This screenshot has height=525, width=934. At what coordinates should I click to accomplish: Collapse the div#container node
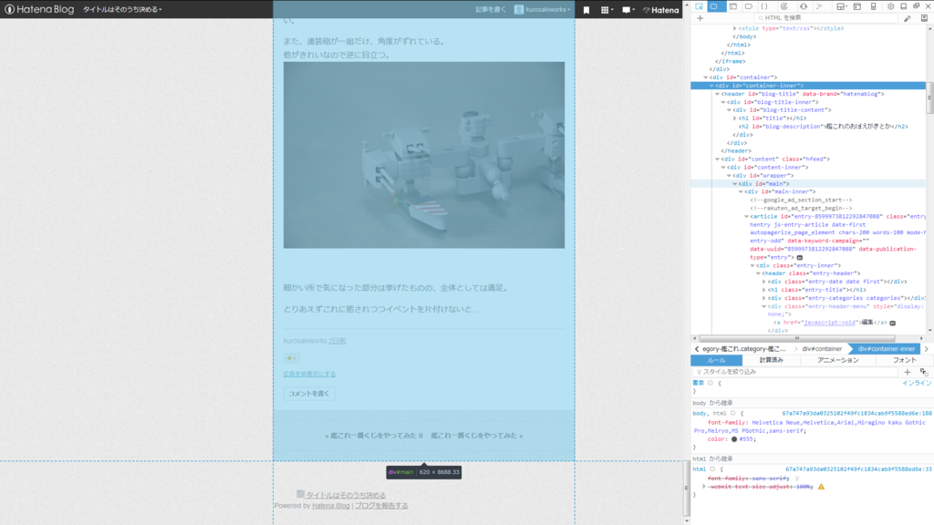(706, 77)
